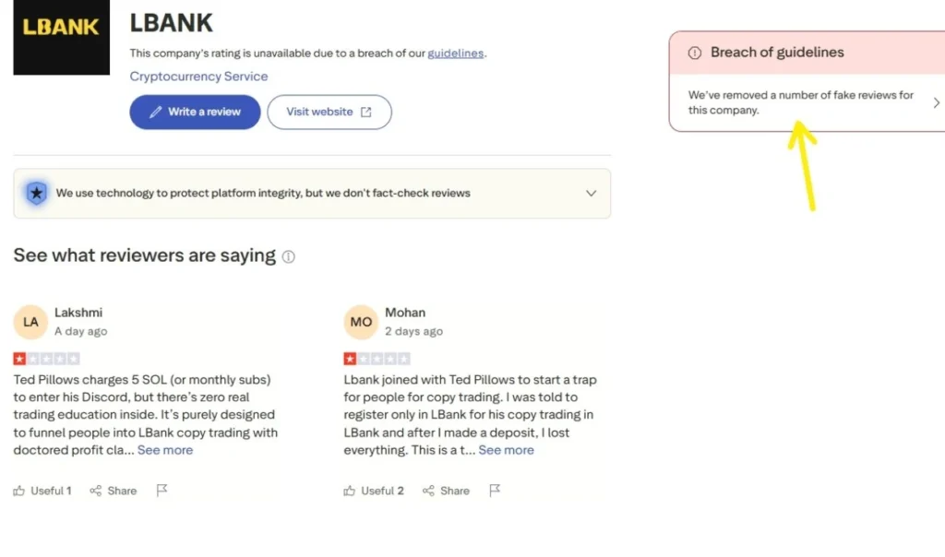Expand Lakshmi's review with See more

(x=165, y=450)
